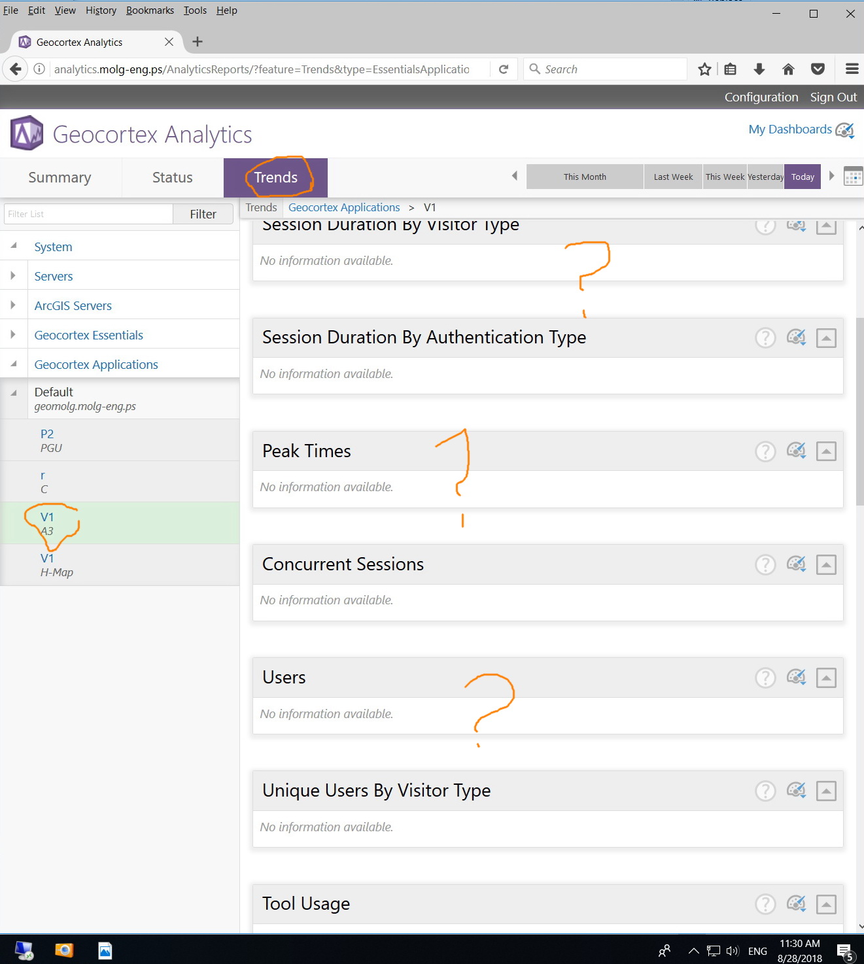Image resolution: width=864 pixels, height=964 pixels.
Task: Add Concurrent Sessions to dashboard
Action: 796,564
